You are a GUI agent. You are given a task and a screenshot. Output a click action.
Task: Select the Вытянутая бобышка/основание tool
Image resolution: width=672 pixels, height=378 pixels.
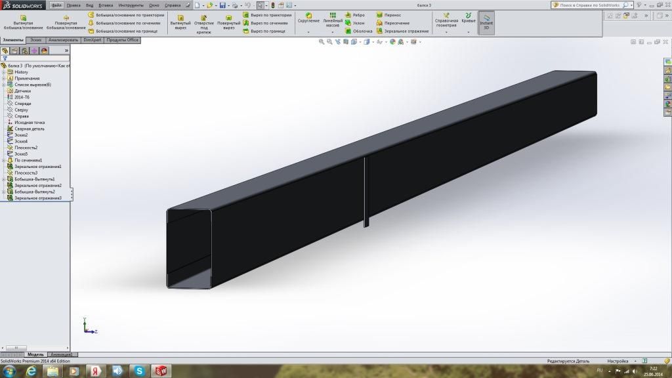23,22
